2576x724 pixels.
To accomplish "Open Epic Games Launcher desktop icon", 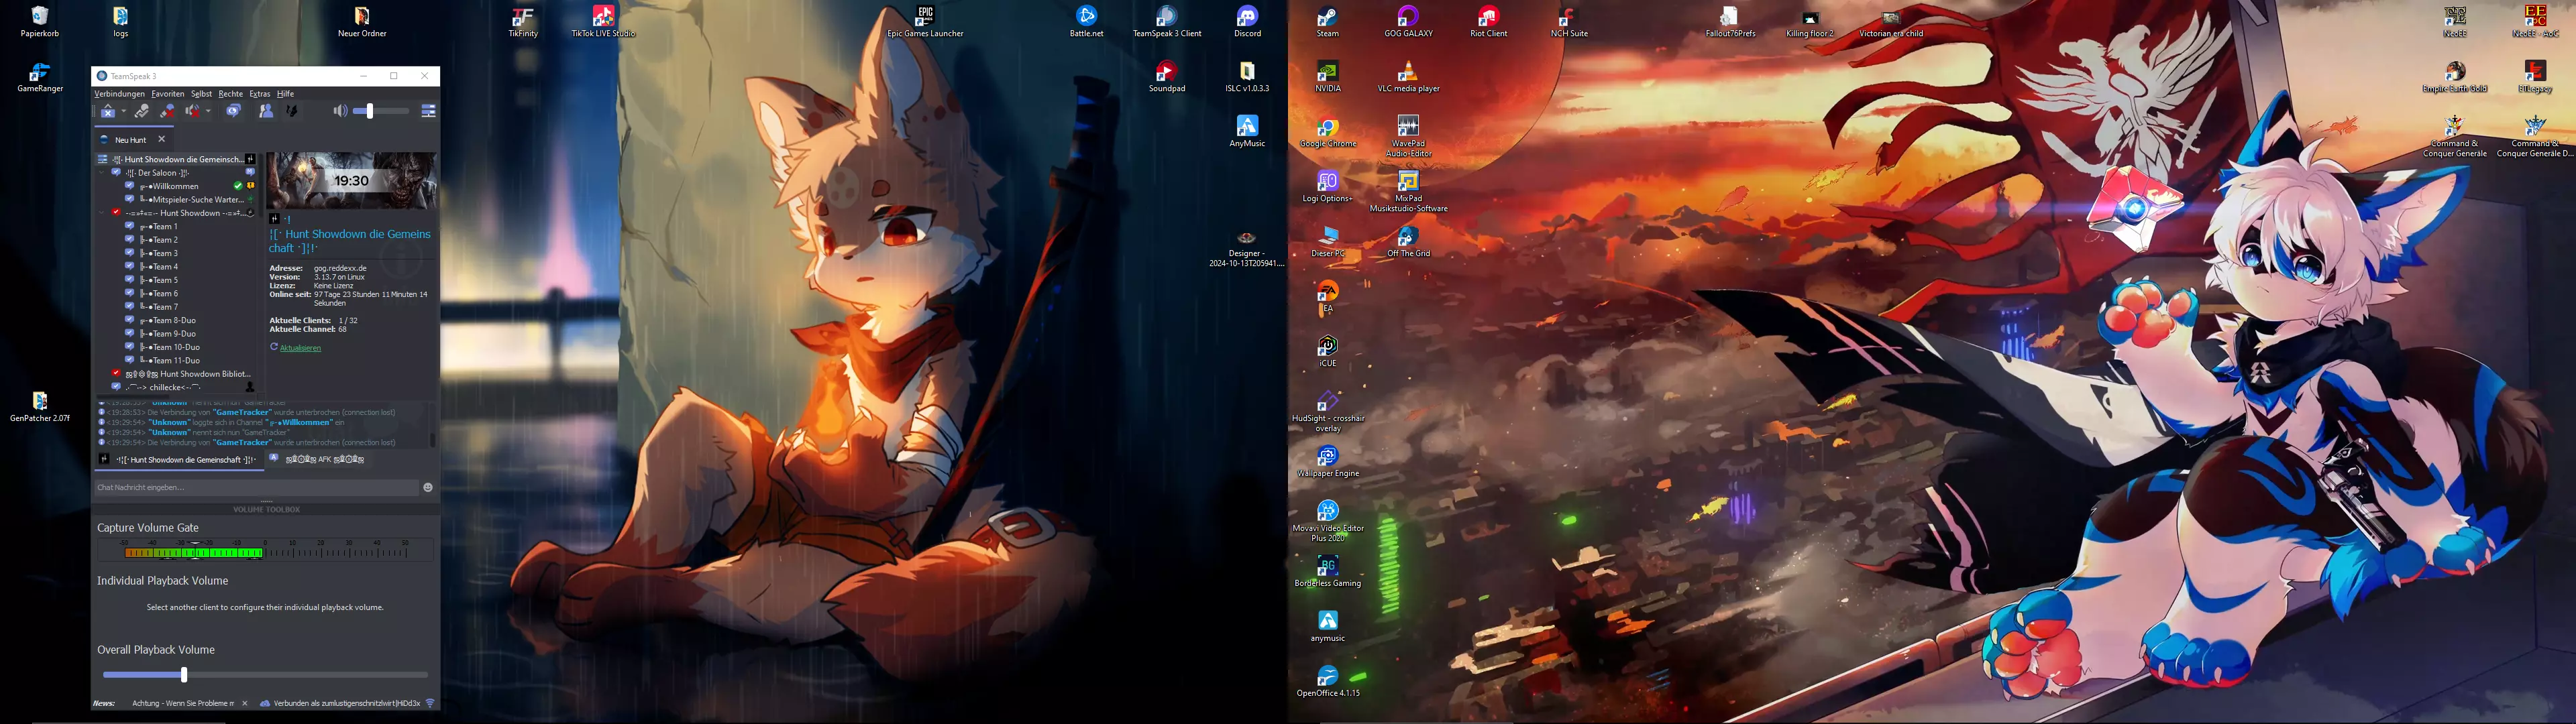I will click(925, 22).
